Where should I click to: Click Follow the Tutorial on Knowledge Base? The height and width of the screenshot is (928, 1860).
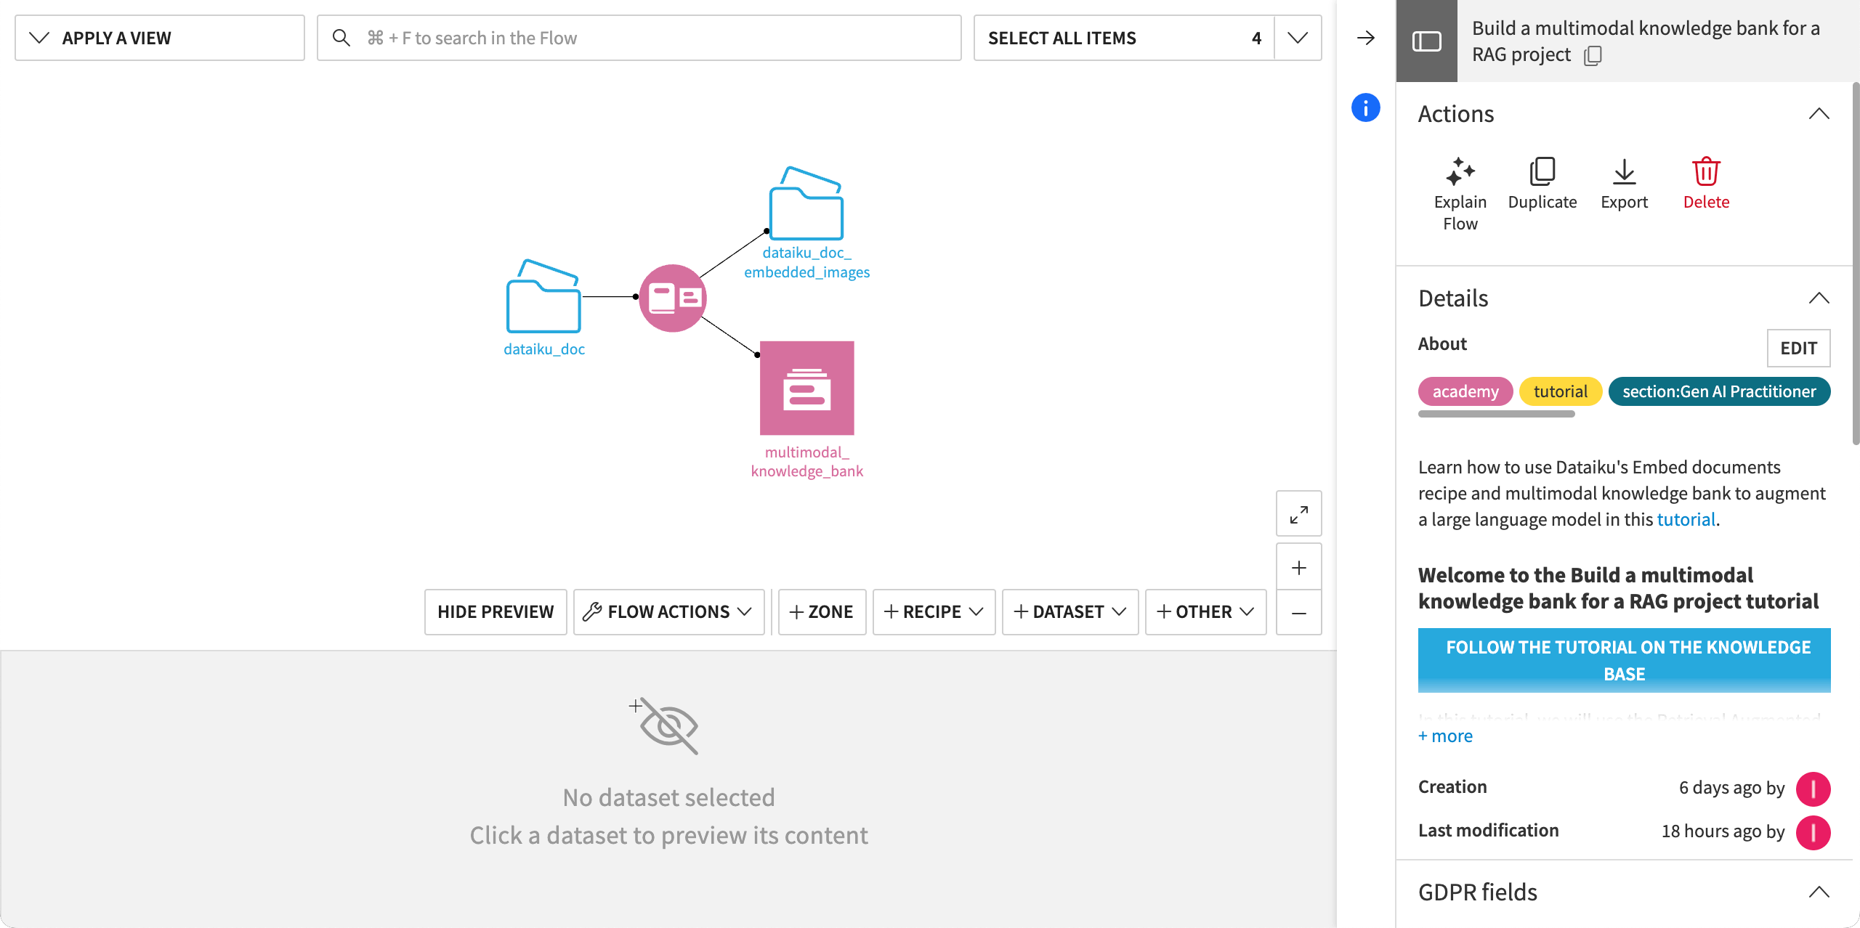pyautogui.click(x=1624, y=660)
